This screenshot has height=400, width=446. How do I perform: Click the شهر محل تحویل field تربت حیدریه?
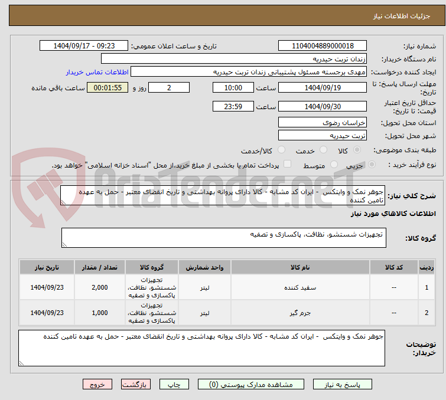point(323,136)
